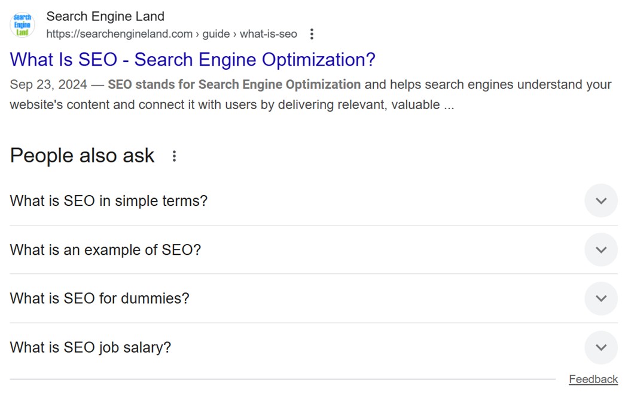Select the "What is SEO job salary?" question text

pyautogui.click(x=90, y=347)
